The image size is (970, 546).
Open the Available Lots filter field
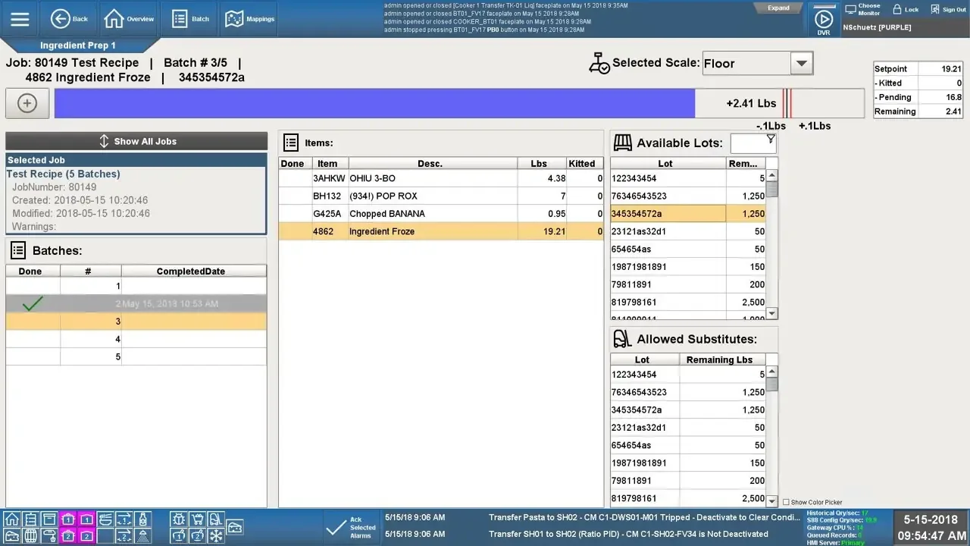(x=753, y=143)
